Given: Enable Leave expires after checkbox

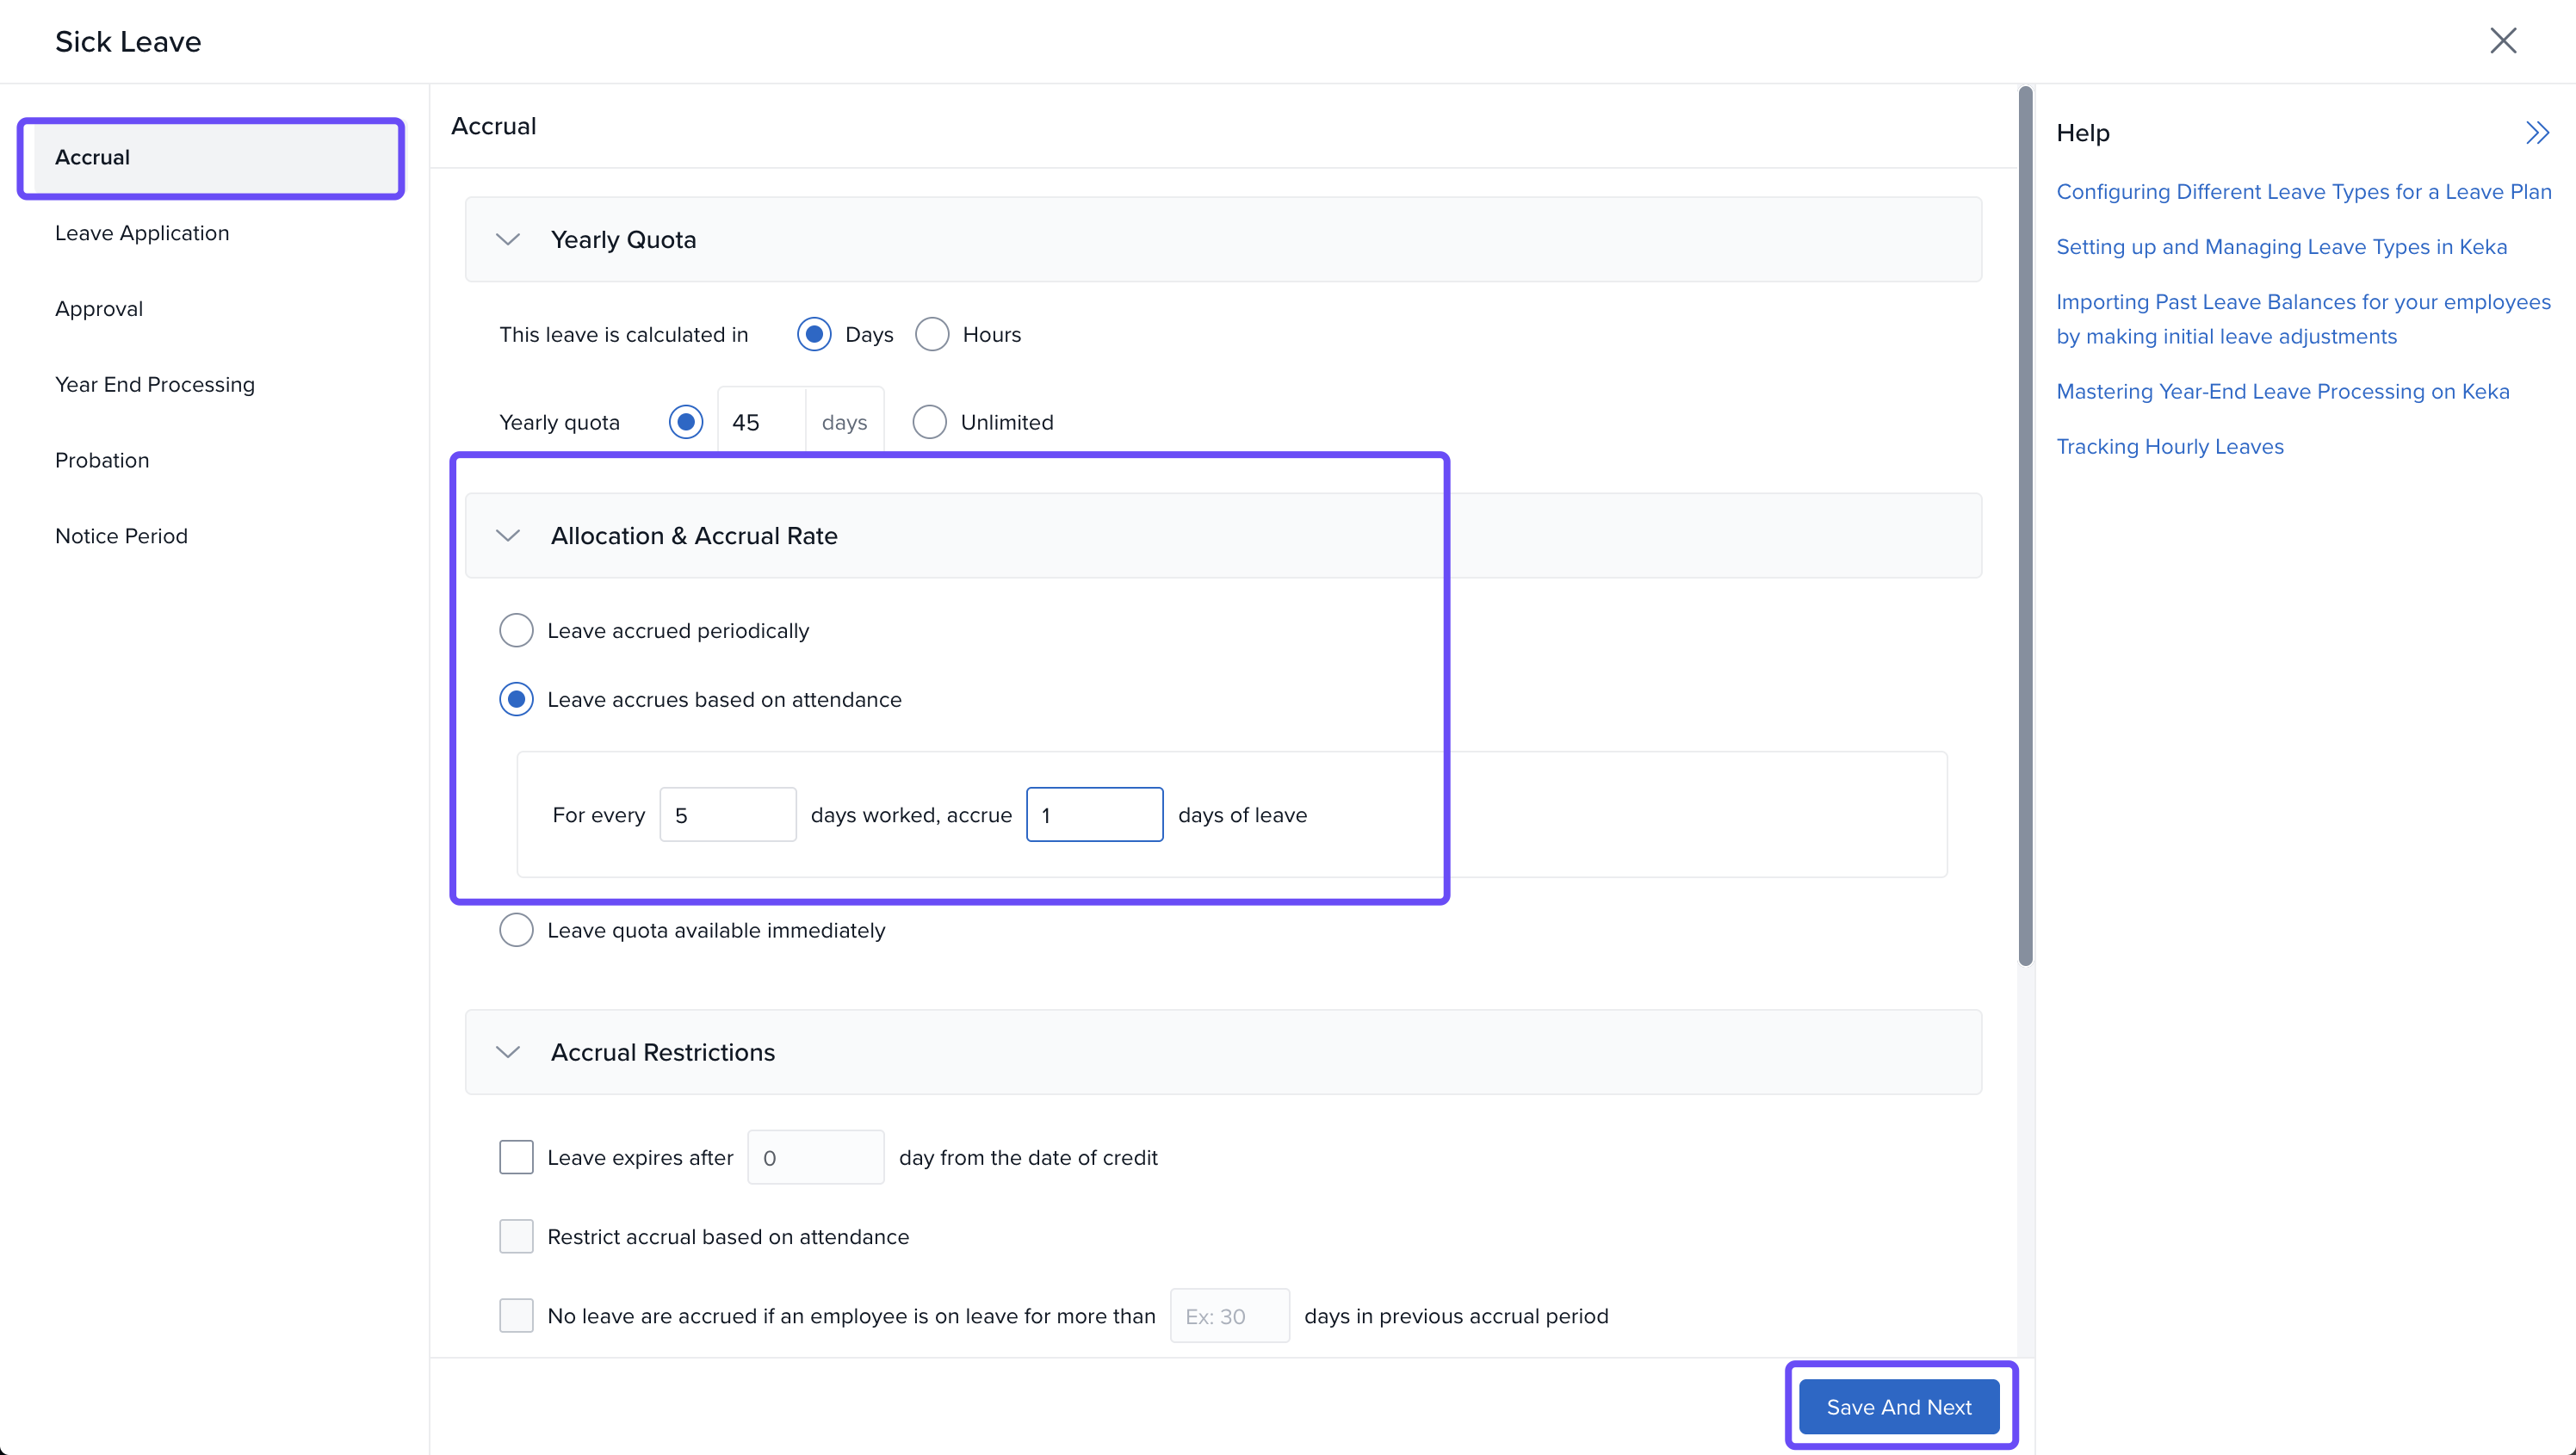Looking at the screenshot, I should (516, 1157).
